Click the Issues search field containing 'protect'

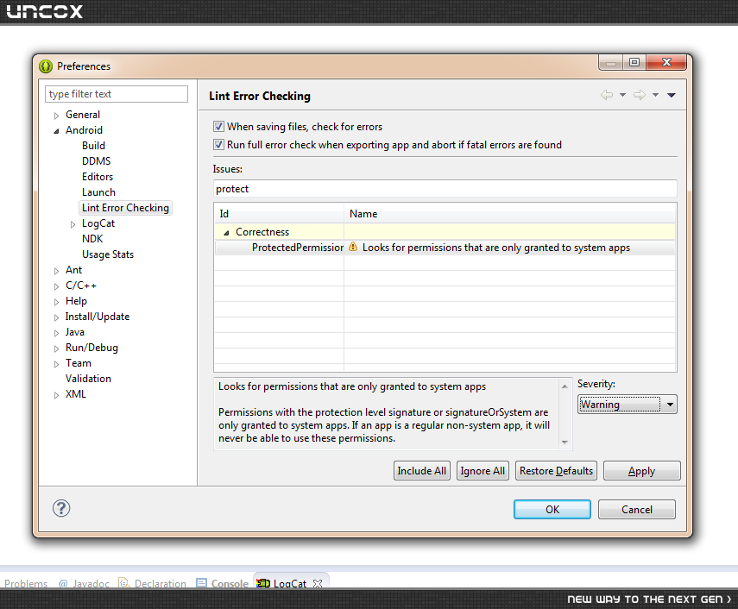pos(445,189)
